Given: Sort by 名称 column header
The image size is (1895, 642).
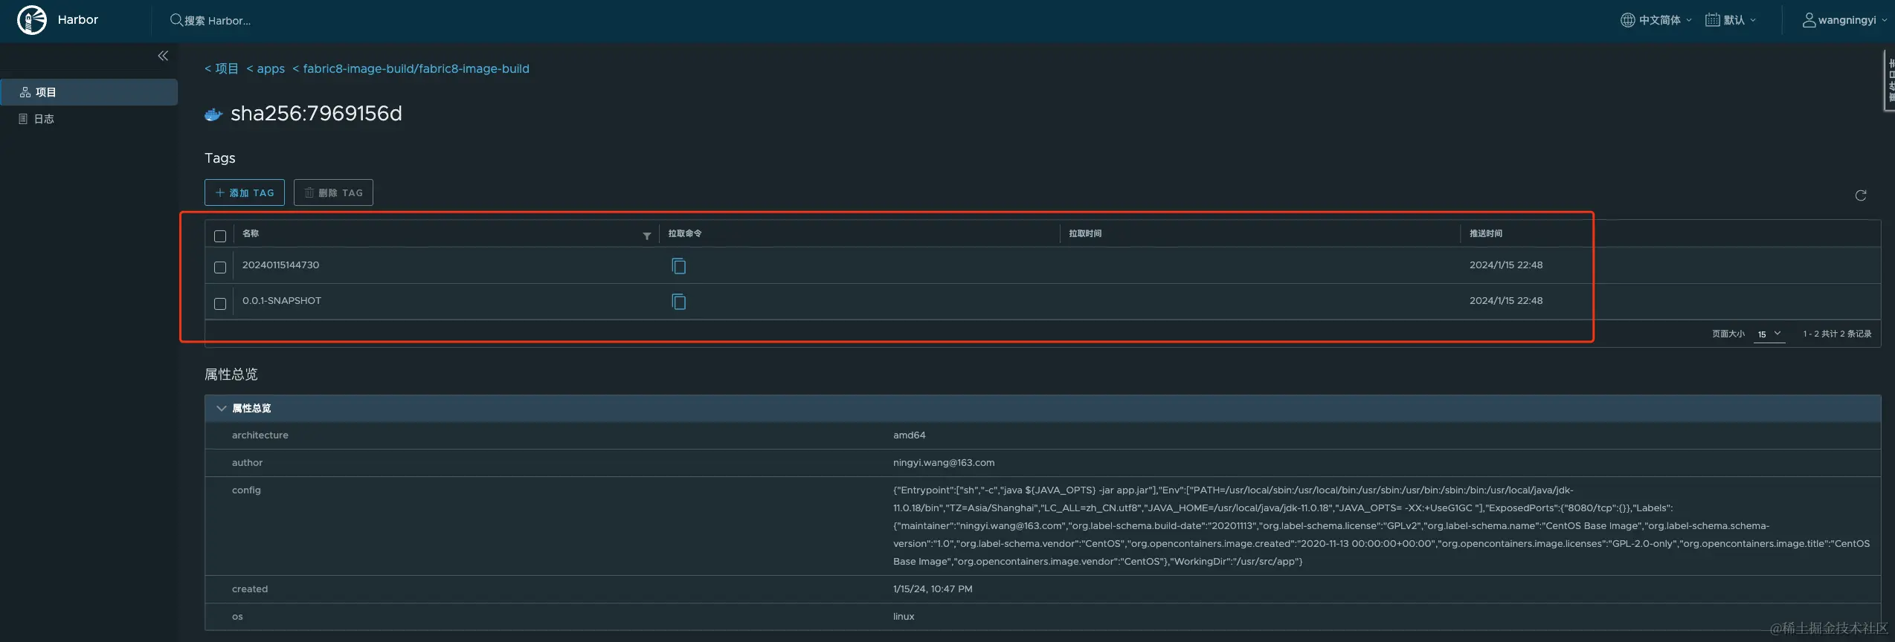Looking at the screenshot, I should (x=251, y=233).
